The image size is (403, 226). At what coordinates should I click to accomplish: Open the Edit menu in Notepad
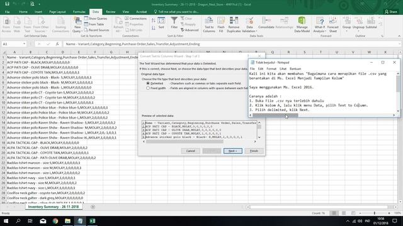click(260, 68)
